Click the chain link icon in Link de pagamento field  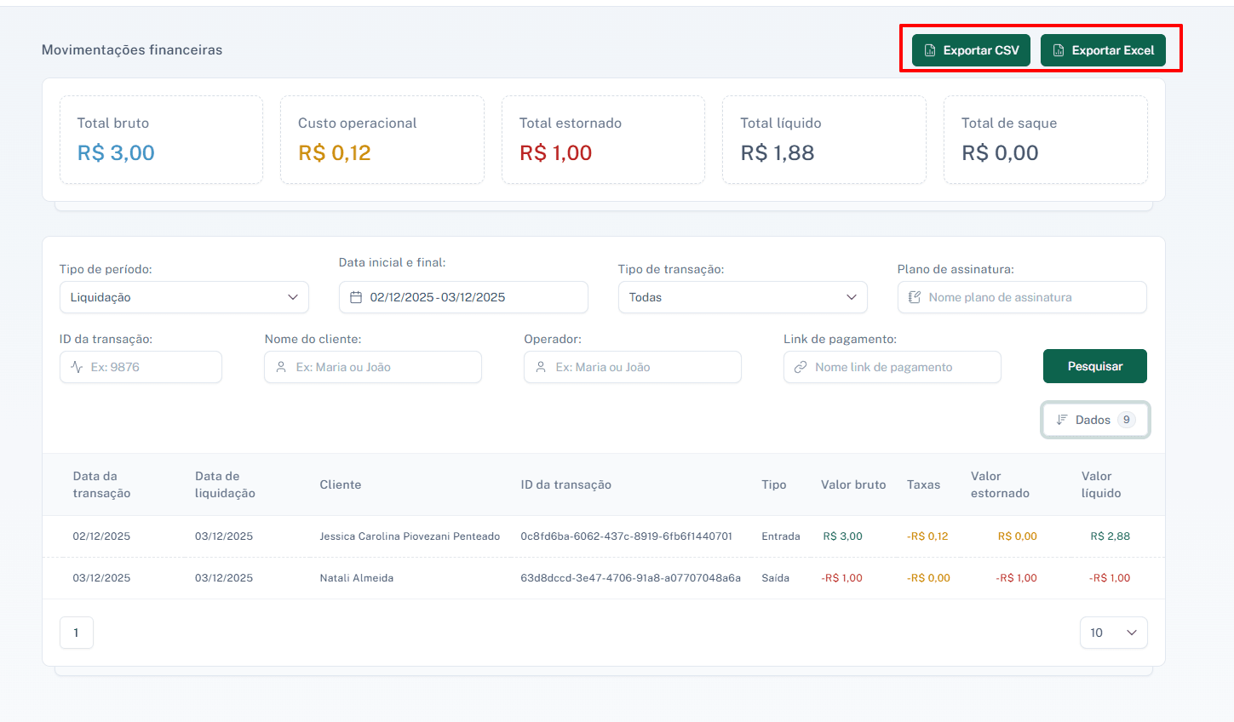coord(799,367)
